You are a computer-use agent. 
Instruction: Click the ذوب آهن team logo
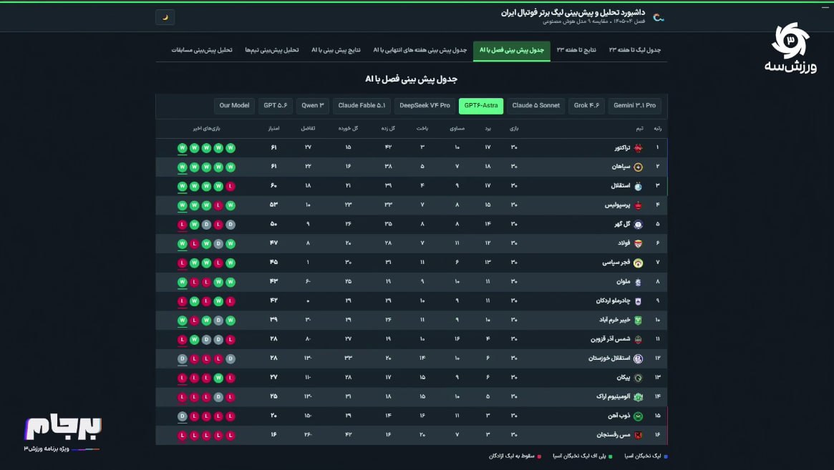[x=639, y=416]
